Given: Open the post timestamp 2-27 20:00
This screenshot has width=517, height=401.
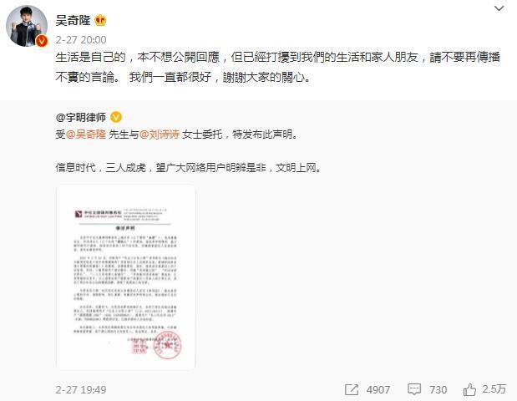Looking at the screenshot, I should tap(81, 40).
